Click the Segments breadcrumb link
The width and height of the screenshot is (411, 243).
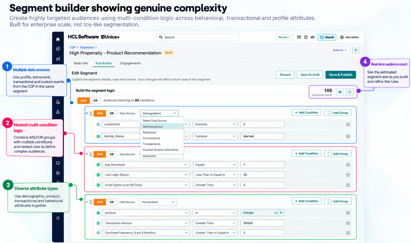click(87, 47)
